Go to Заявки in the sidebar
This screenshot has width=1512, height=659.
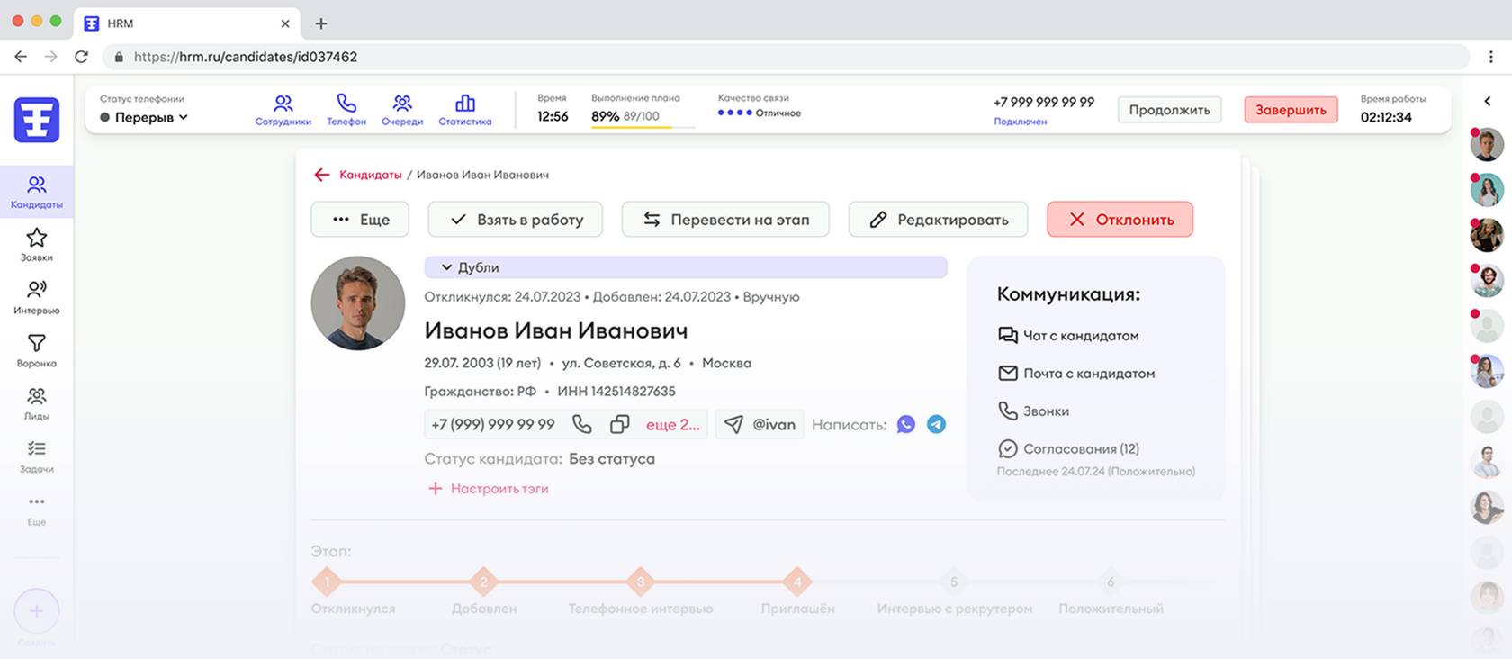pos(37,245)
